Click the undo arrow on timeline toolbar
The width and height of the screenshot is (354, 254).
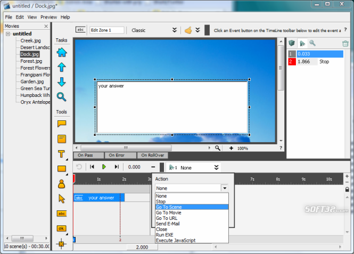click(x=79, y=167)
